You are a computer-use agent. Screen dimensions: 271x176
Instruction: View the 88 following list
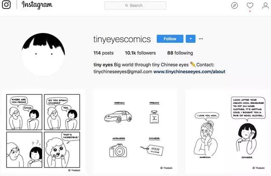pos(180,53)
